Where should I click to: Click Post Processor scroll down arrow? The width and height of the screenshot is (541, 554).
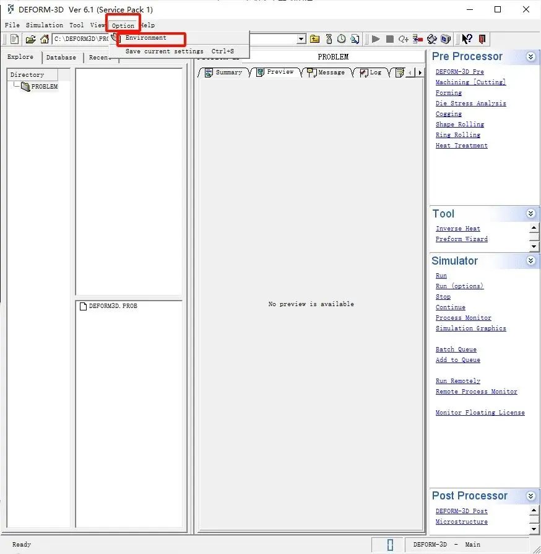coord(534,529)
